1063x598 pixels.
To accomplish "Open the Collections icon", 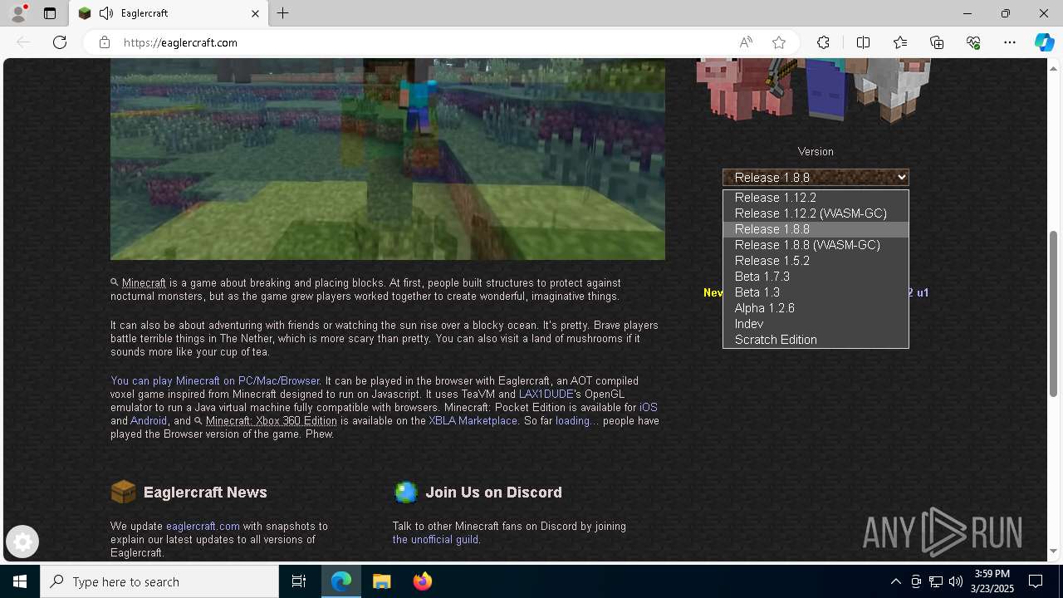I will point(937,42).
